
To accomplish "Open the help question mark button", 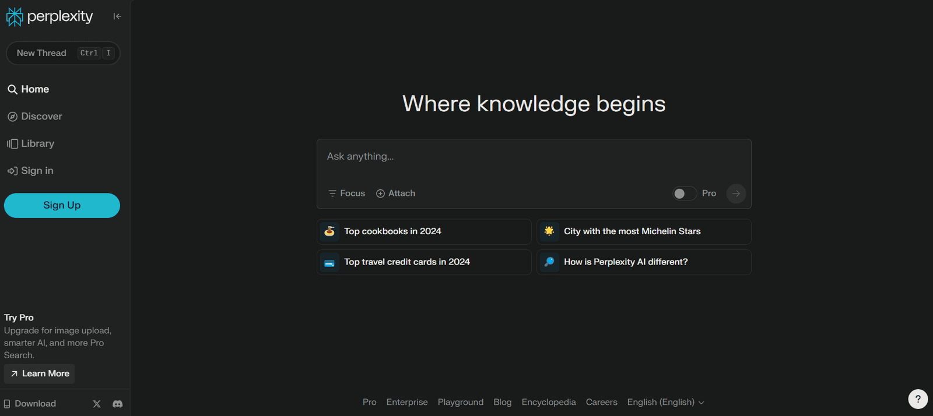I will click(x=917, y=399).
